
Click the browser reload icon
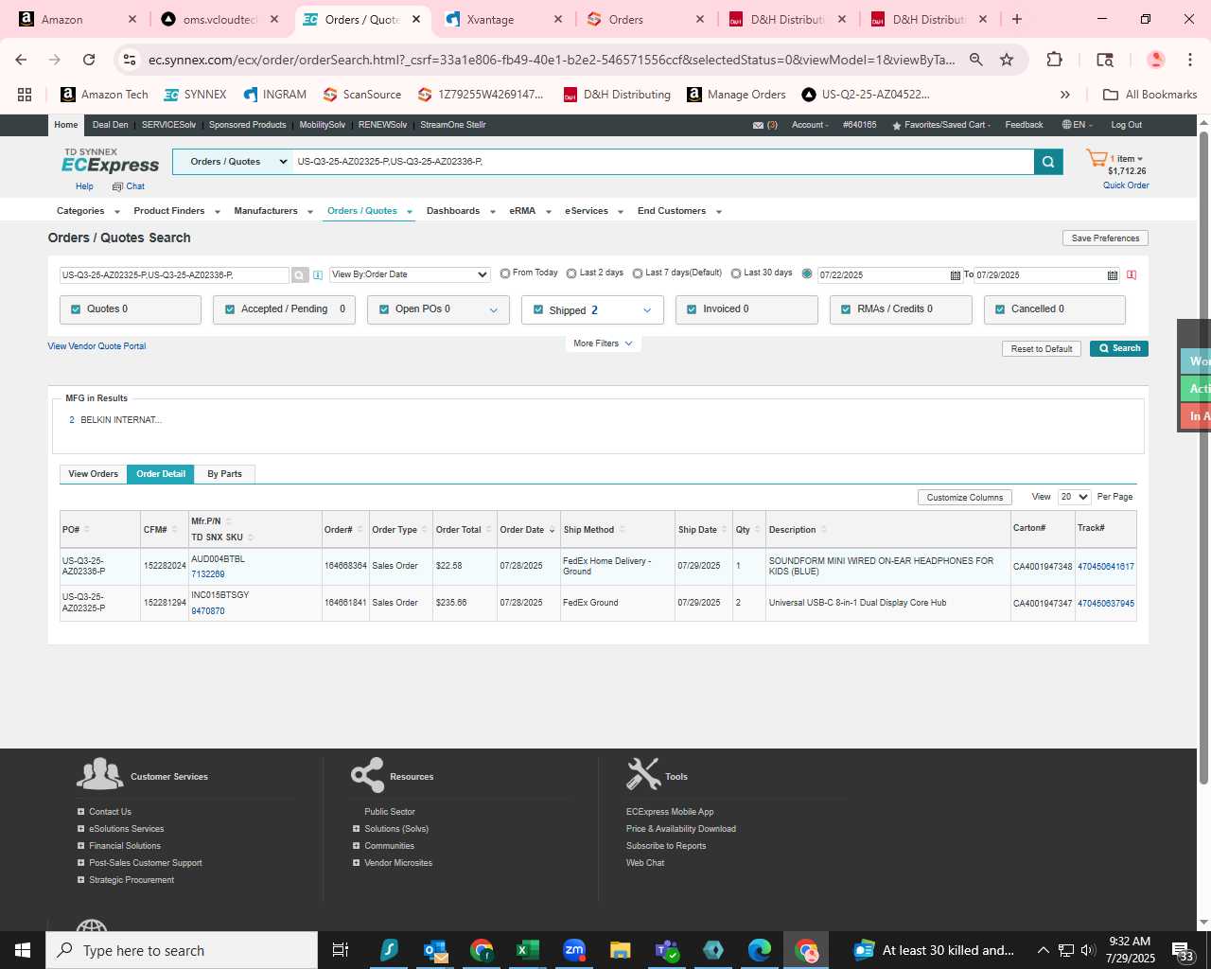[89, 60]
